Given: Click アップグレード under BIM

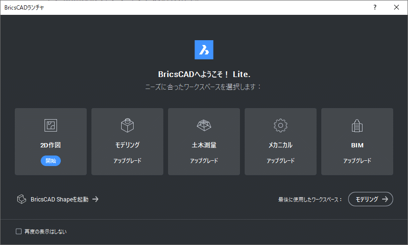Looking at the screenshot, I should click(x=357, y=161).
